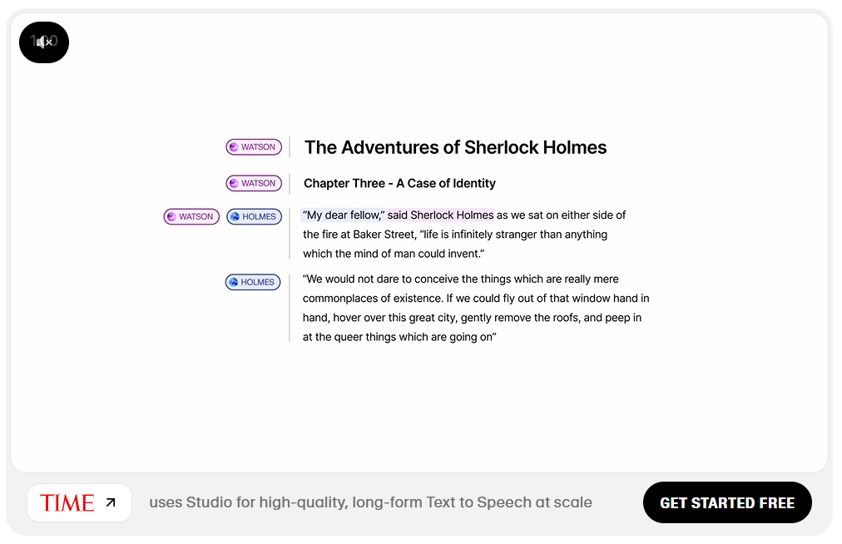Open the HOLMES voice selector in the dialogue row
The height and width of the screenshot is (544, 842).
(254, 216)
